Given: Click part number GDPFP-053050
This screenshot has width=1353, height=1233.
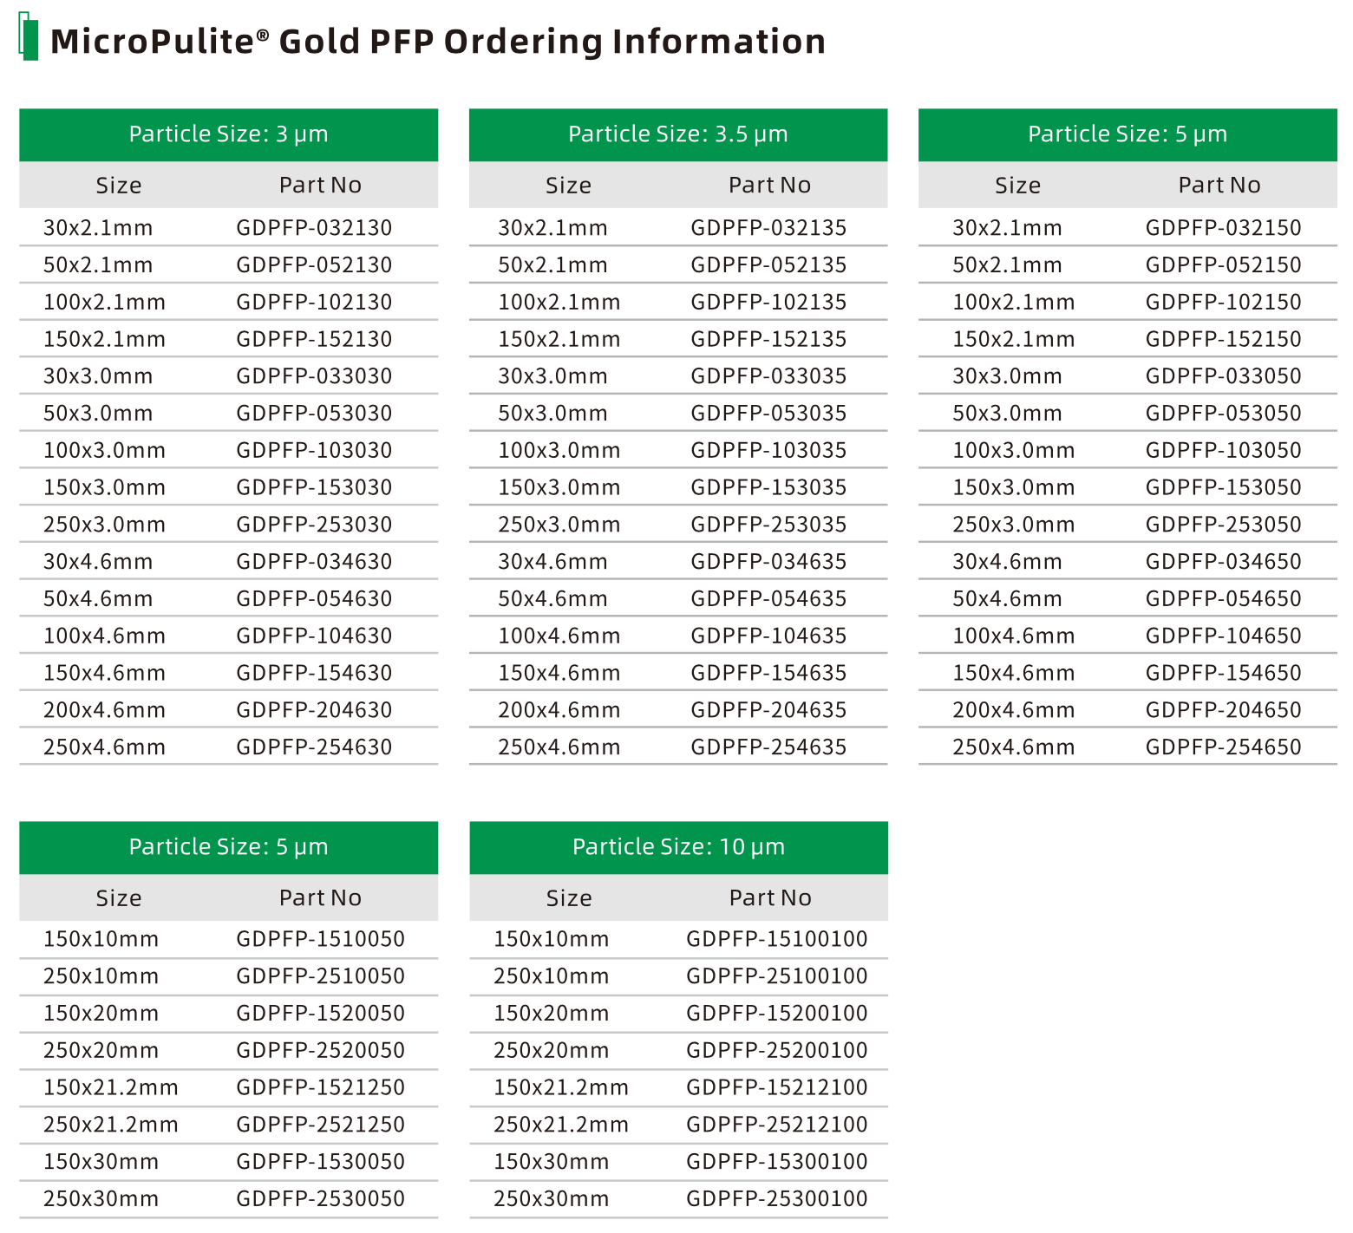Looking at the screenshot, I should (1223, 414).
